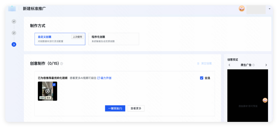Open the account avatar in header
Image resolution: width=278 pixels, height=127 pixels.
[x=242, y=8]
